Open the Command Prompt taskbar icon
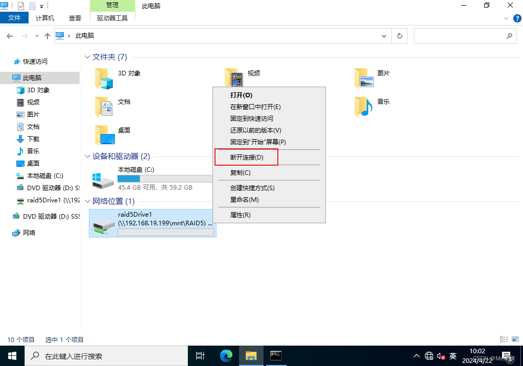The height and width of the screenshot is (366, 523). (276, 356)
